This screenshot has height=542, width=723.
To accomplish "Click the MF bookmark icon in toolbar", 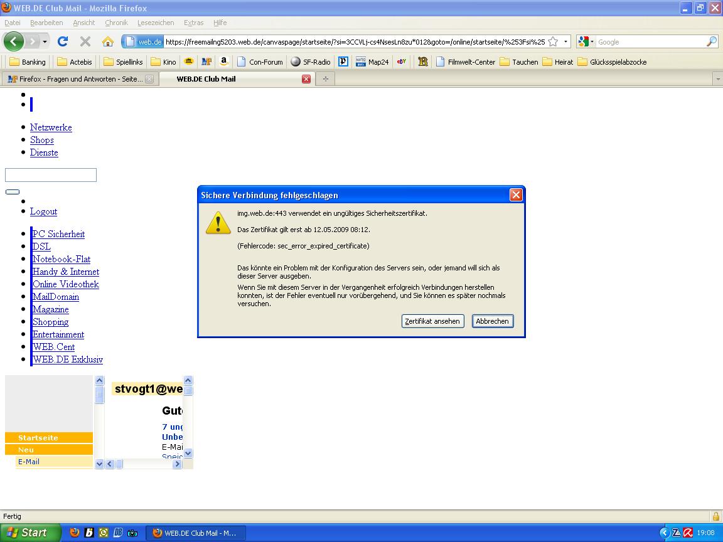I will pos(206,61).
